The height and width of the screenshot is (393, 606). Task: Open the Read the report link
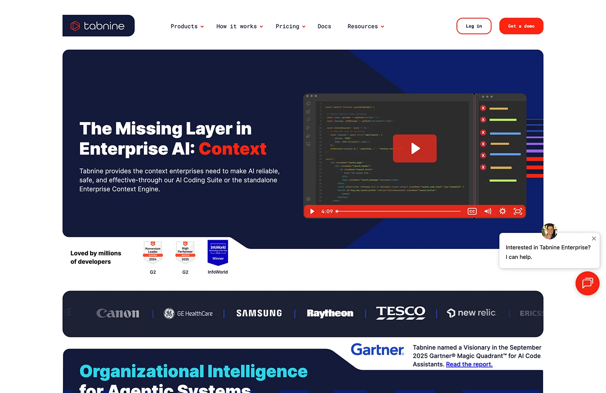point(469,364)
